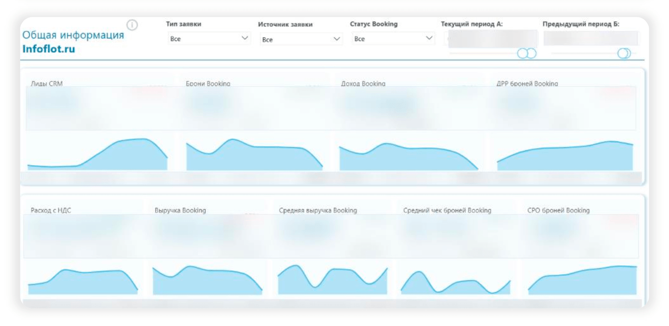Viewport: 669px width, 326px height.
Task: Click the Предыдущий период Б date field
Action: [591, 39]
